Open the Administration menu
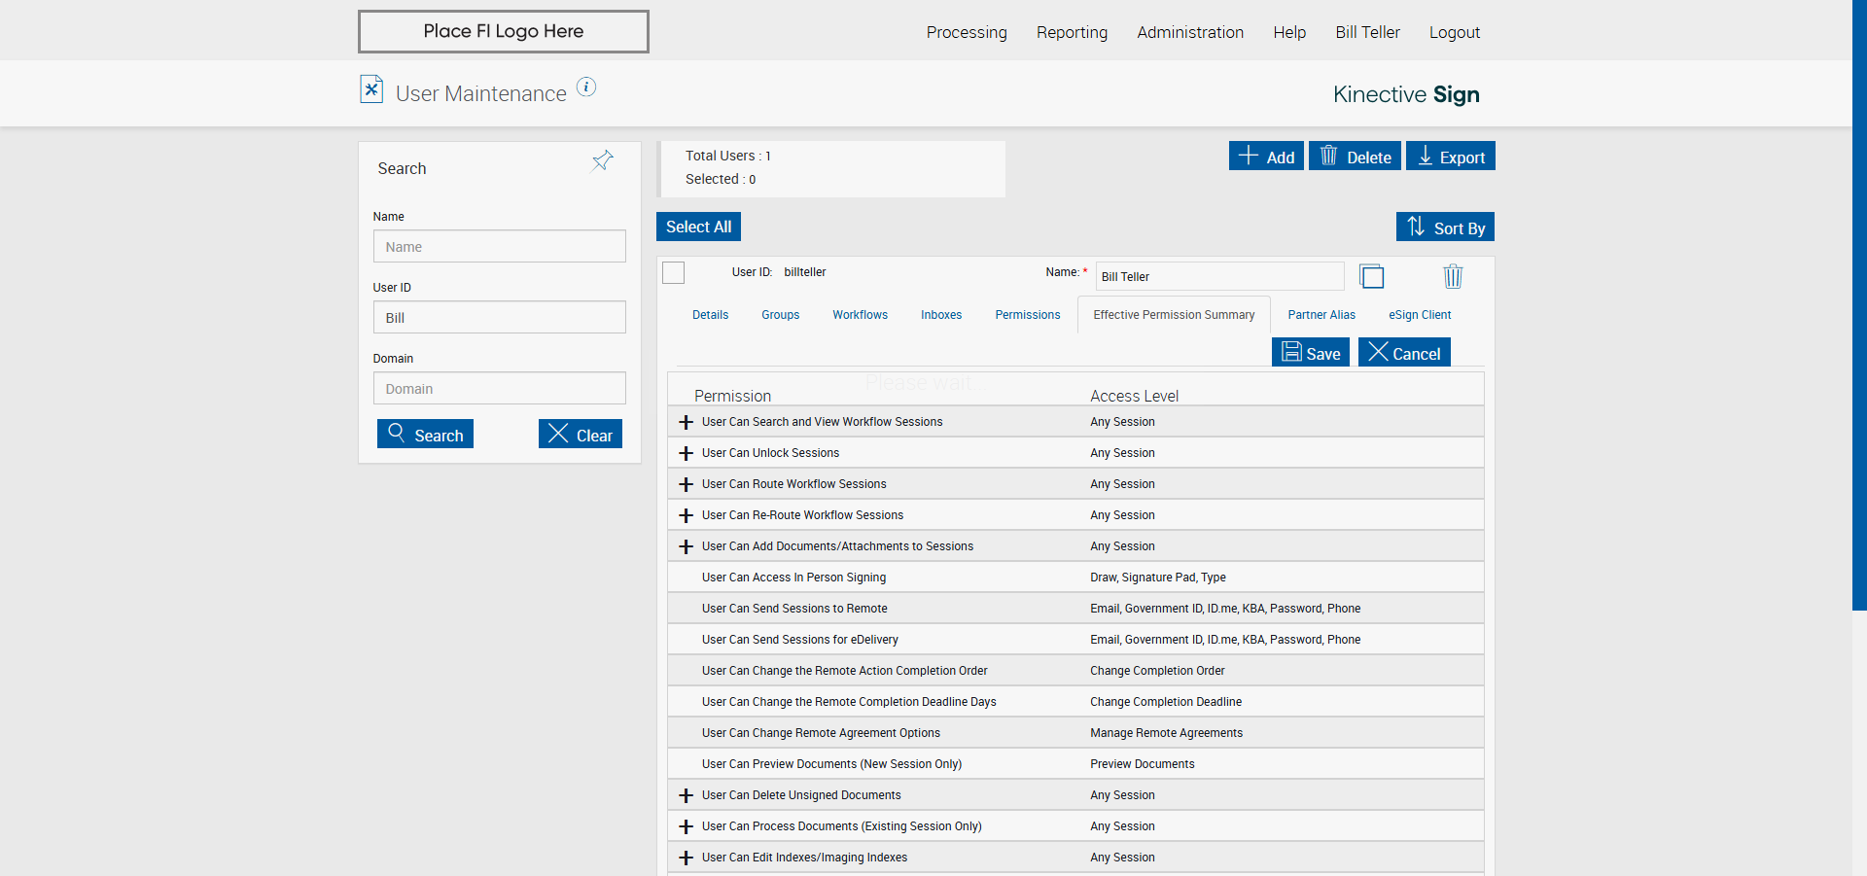Viewport: 1867px width, 876px height. pyautogui.click(x=1189, y=32)
